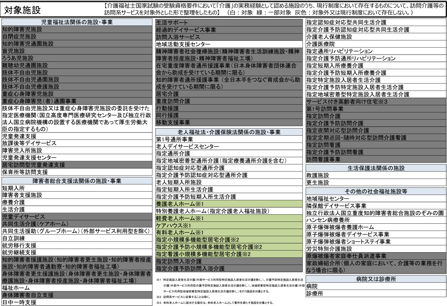Click the 介護老人保健施設 row
This screenshot has width=447, height=306.
pos(376,37)
